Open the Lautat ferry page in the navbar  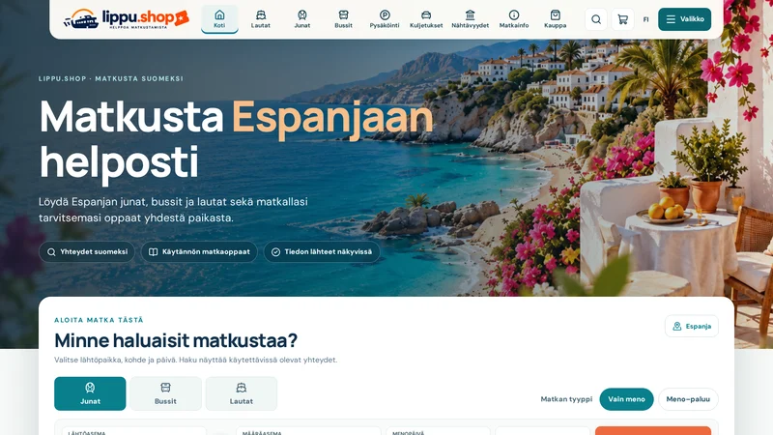(x=261, y=19)
